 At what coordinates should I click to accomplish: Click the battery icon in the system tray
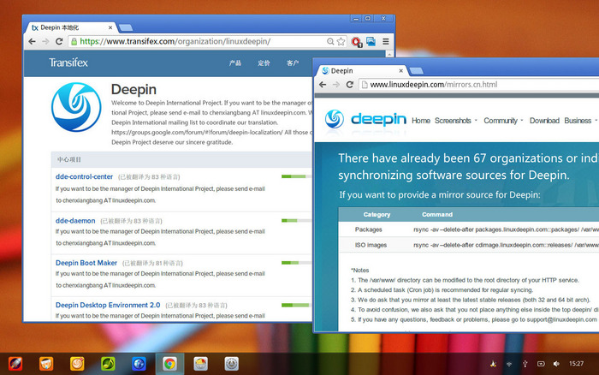[x=541, y=364]
